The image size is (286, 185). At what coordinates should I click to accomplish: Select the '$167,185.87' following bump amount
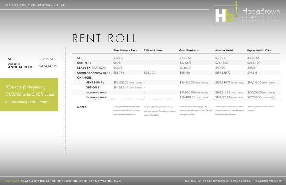point(222,97)
